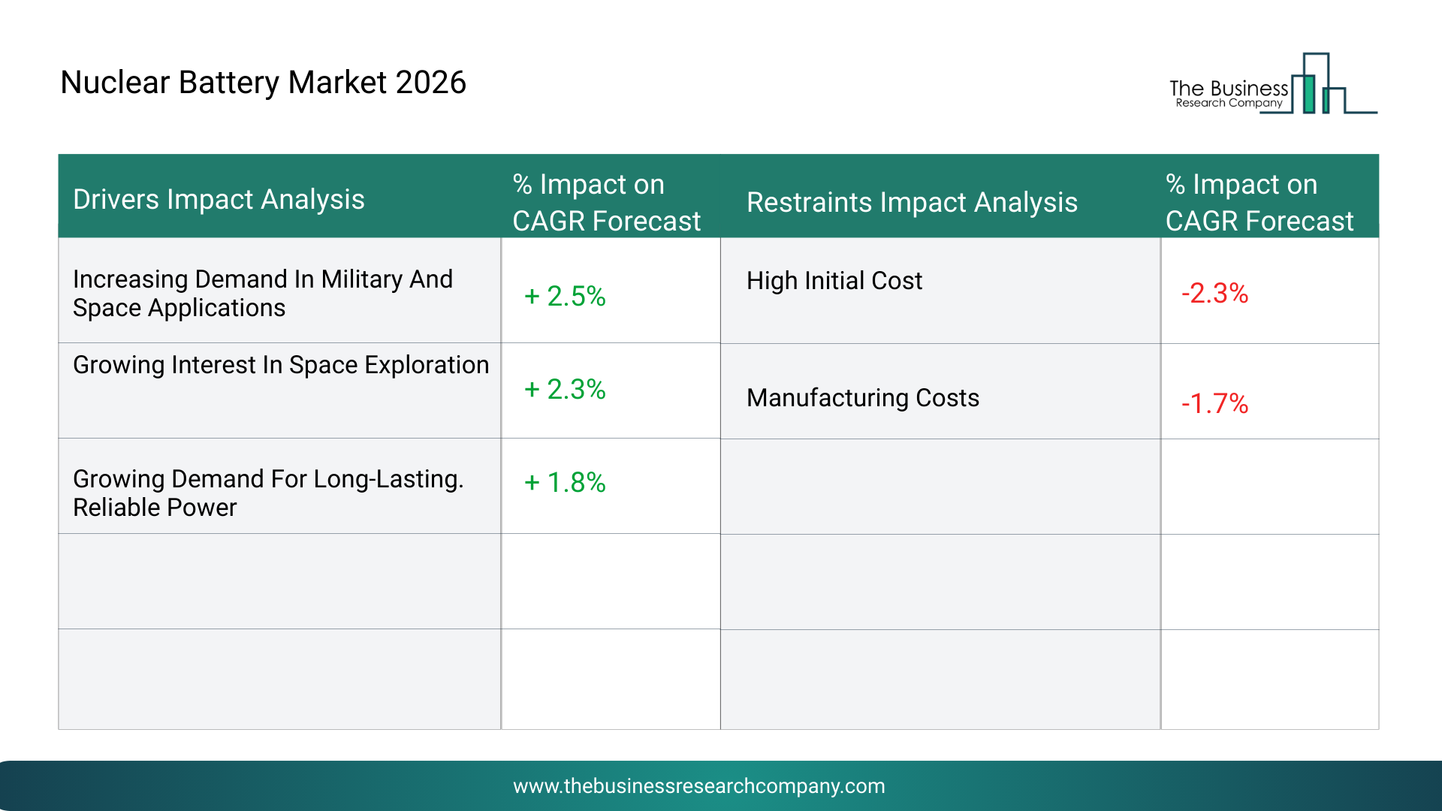
Task: Click the restraints % Impact on CAGR header
Action: (1259, 203)
